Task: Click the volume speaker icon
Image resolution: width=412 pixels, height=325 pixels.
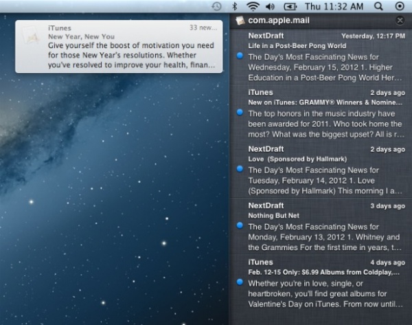Action: (270, 6)
